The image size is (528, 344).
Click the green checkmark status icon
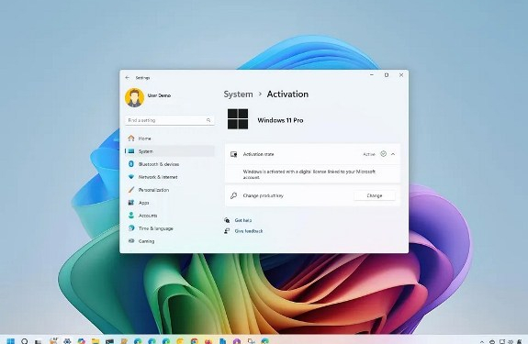tap(383, 154)
